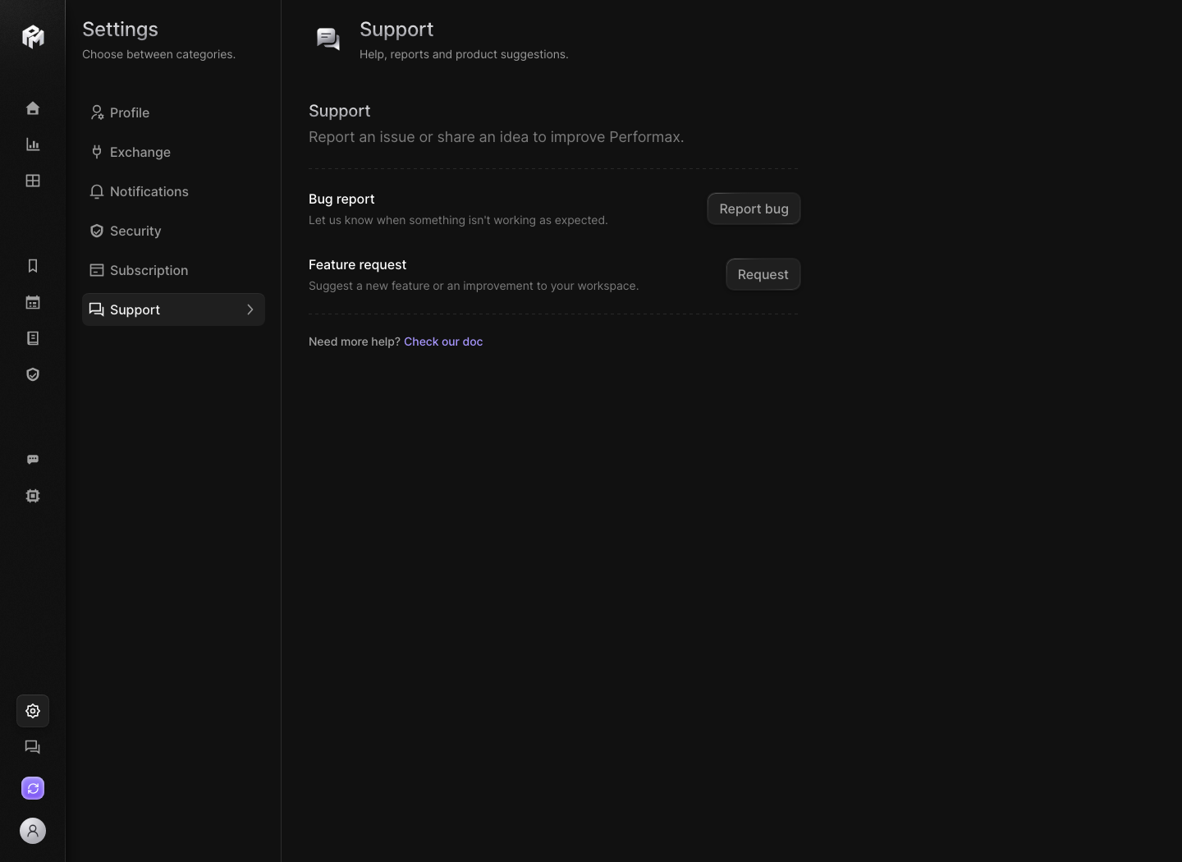Open the Check our doc link
The width and height of the screenshot is (1182, 862).
443,342
